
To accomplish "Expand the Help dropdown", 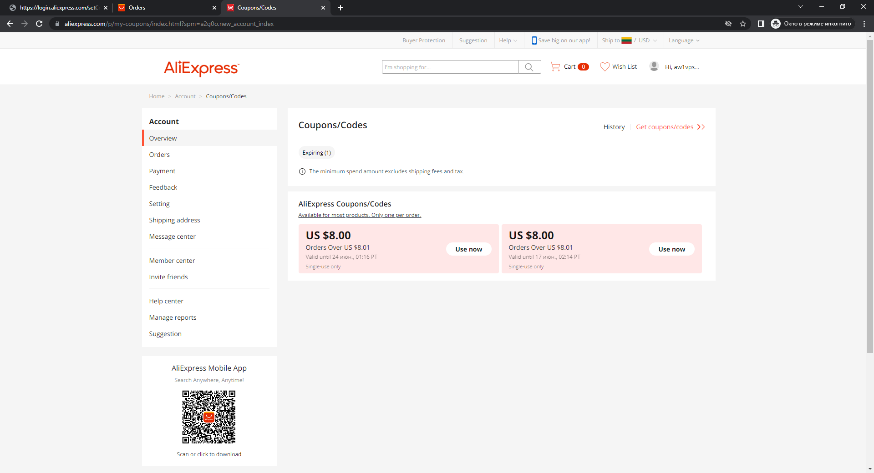I will point(508,40).
